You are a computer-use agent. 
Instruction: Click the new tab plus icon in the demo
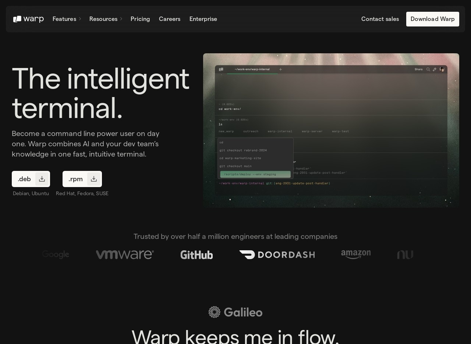click(281, 69)
